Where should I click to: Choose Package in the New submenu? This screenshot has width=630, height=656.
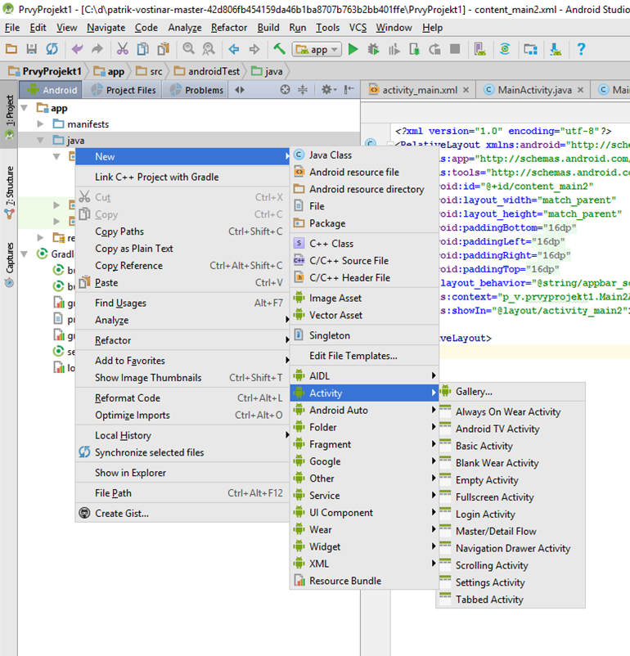click(364, 223)
